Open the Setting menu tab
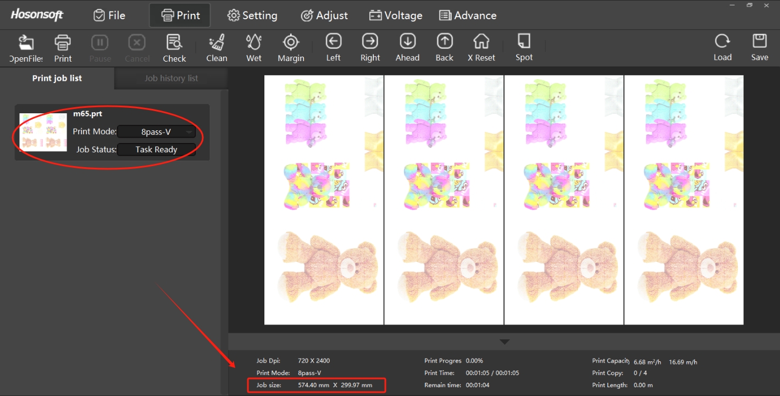The image size is (780, 396). (x=252, y=15)
